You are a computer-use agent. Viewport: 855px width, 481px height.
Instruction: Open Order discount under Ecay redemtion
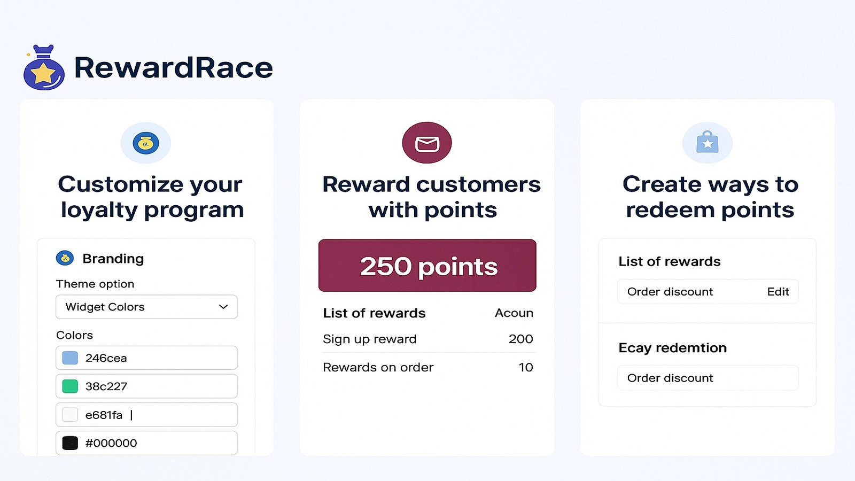click(708, 378)
